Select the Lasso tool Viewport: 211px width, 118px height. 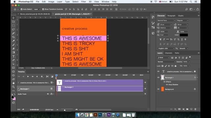point(14,29)
